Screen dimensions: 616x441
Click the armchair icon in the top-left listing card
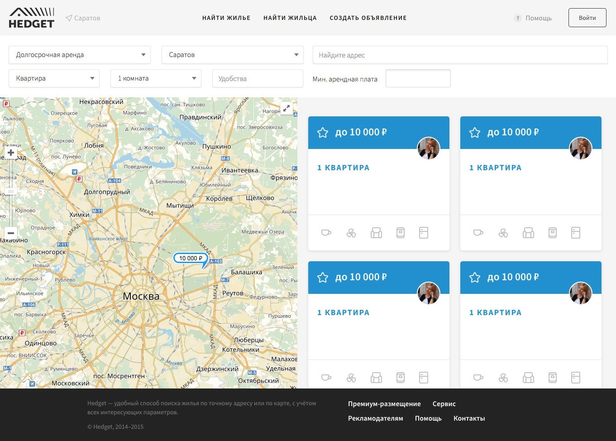pos(376,233)
